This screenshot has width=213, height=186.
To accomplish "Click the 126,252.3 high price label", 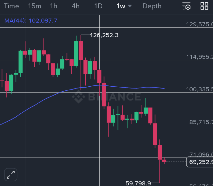I will pyautogui.click(x=104, y=35).
